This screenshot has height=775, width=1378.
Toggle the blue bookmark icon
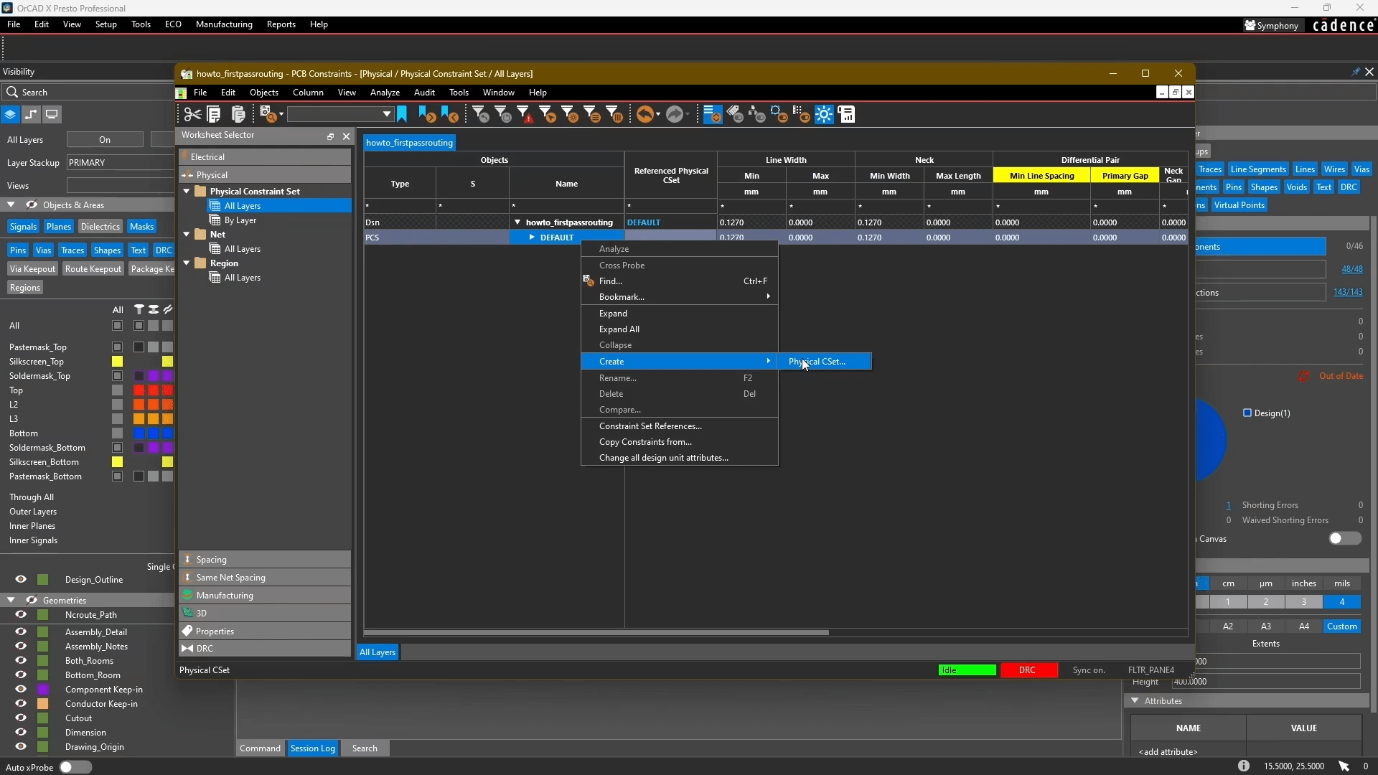coord(403,114)
